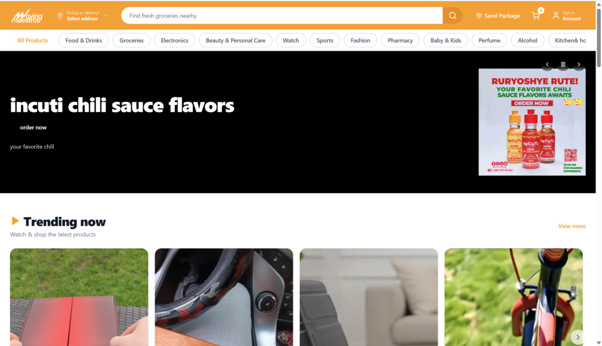The width and height of the screenshot is (602, 346).
Task: Open the shopping cart icon
Action: (x=536, y=16)
